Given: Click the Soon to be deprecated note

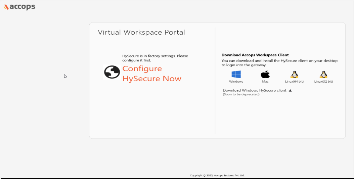Looking at the screenshot, I should click(241, 95).
